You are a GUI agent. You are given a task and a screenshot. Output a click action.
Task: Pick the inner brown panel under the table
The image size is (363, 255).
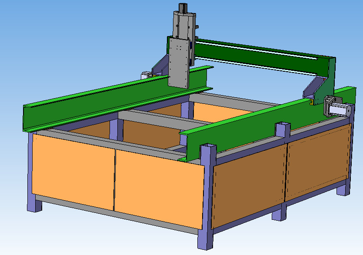(x=151, y=134)
